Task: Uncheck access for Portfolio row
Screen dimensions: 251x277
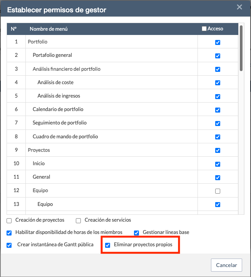Action: 218,42
